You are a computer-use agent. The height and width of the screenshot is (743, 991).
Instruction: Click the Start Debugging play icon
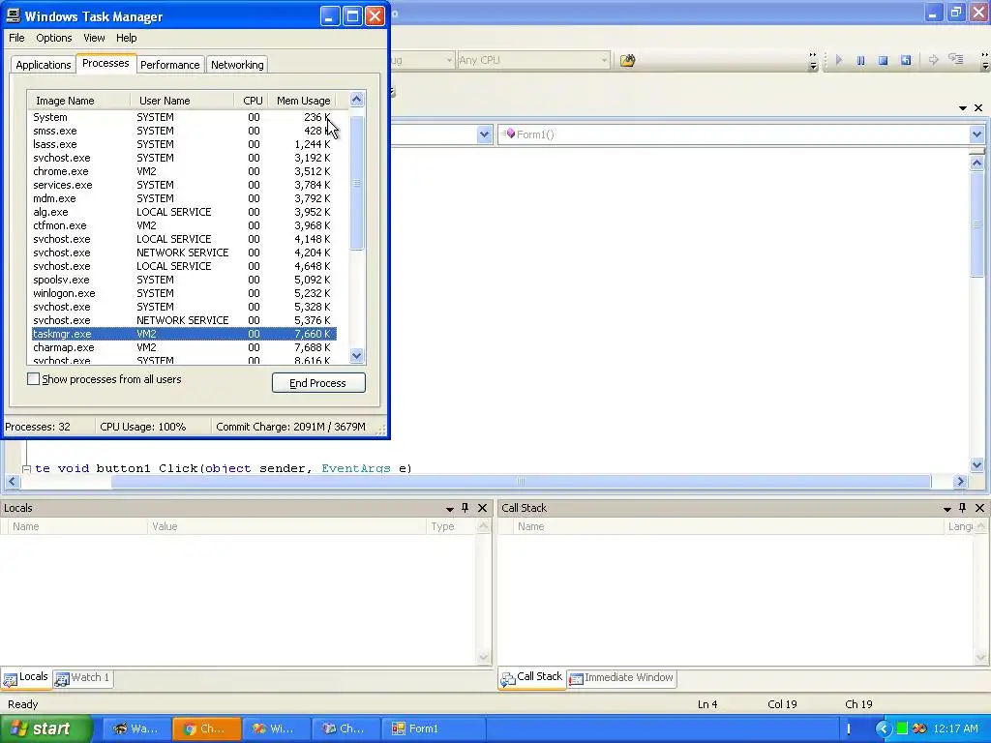coord(839,60)
